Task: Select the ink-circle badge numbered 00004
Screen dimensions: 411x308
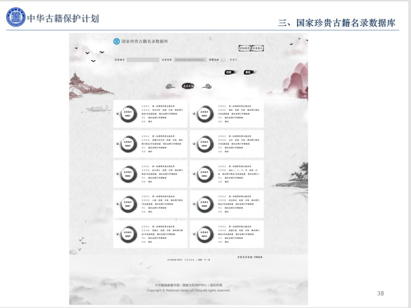Action: coord(205,144)
